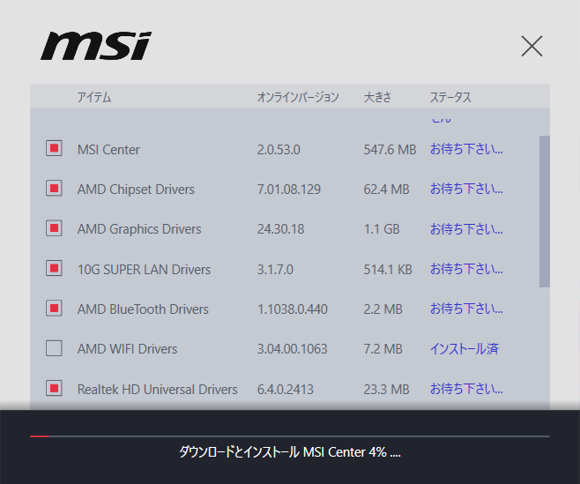
Task: Click the MSI logo
Action: click(x=96, y=46)
